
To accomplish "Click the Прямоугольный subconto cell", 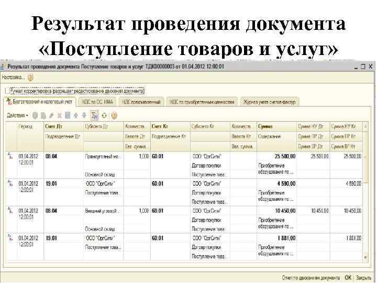I will coord(103,157).
